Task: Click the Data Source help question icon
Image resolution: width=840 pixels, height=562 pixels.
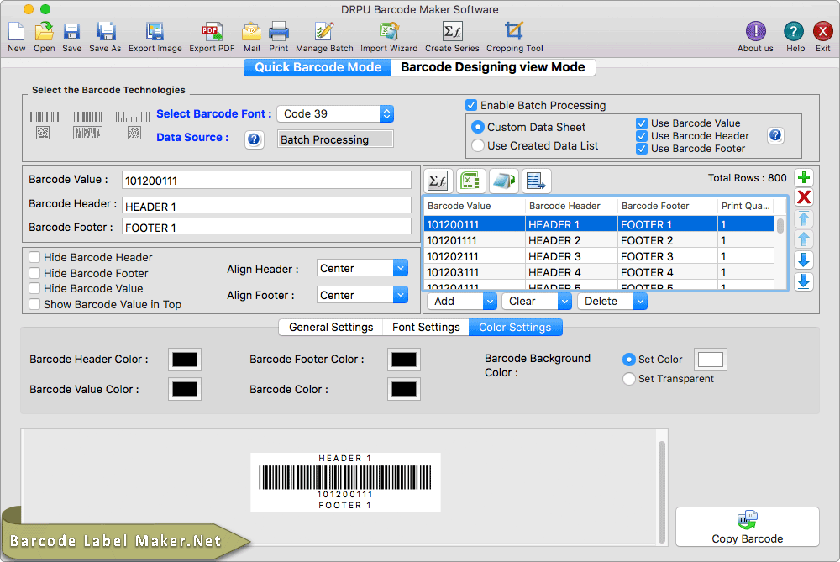Action: pos(254,139)
